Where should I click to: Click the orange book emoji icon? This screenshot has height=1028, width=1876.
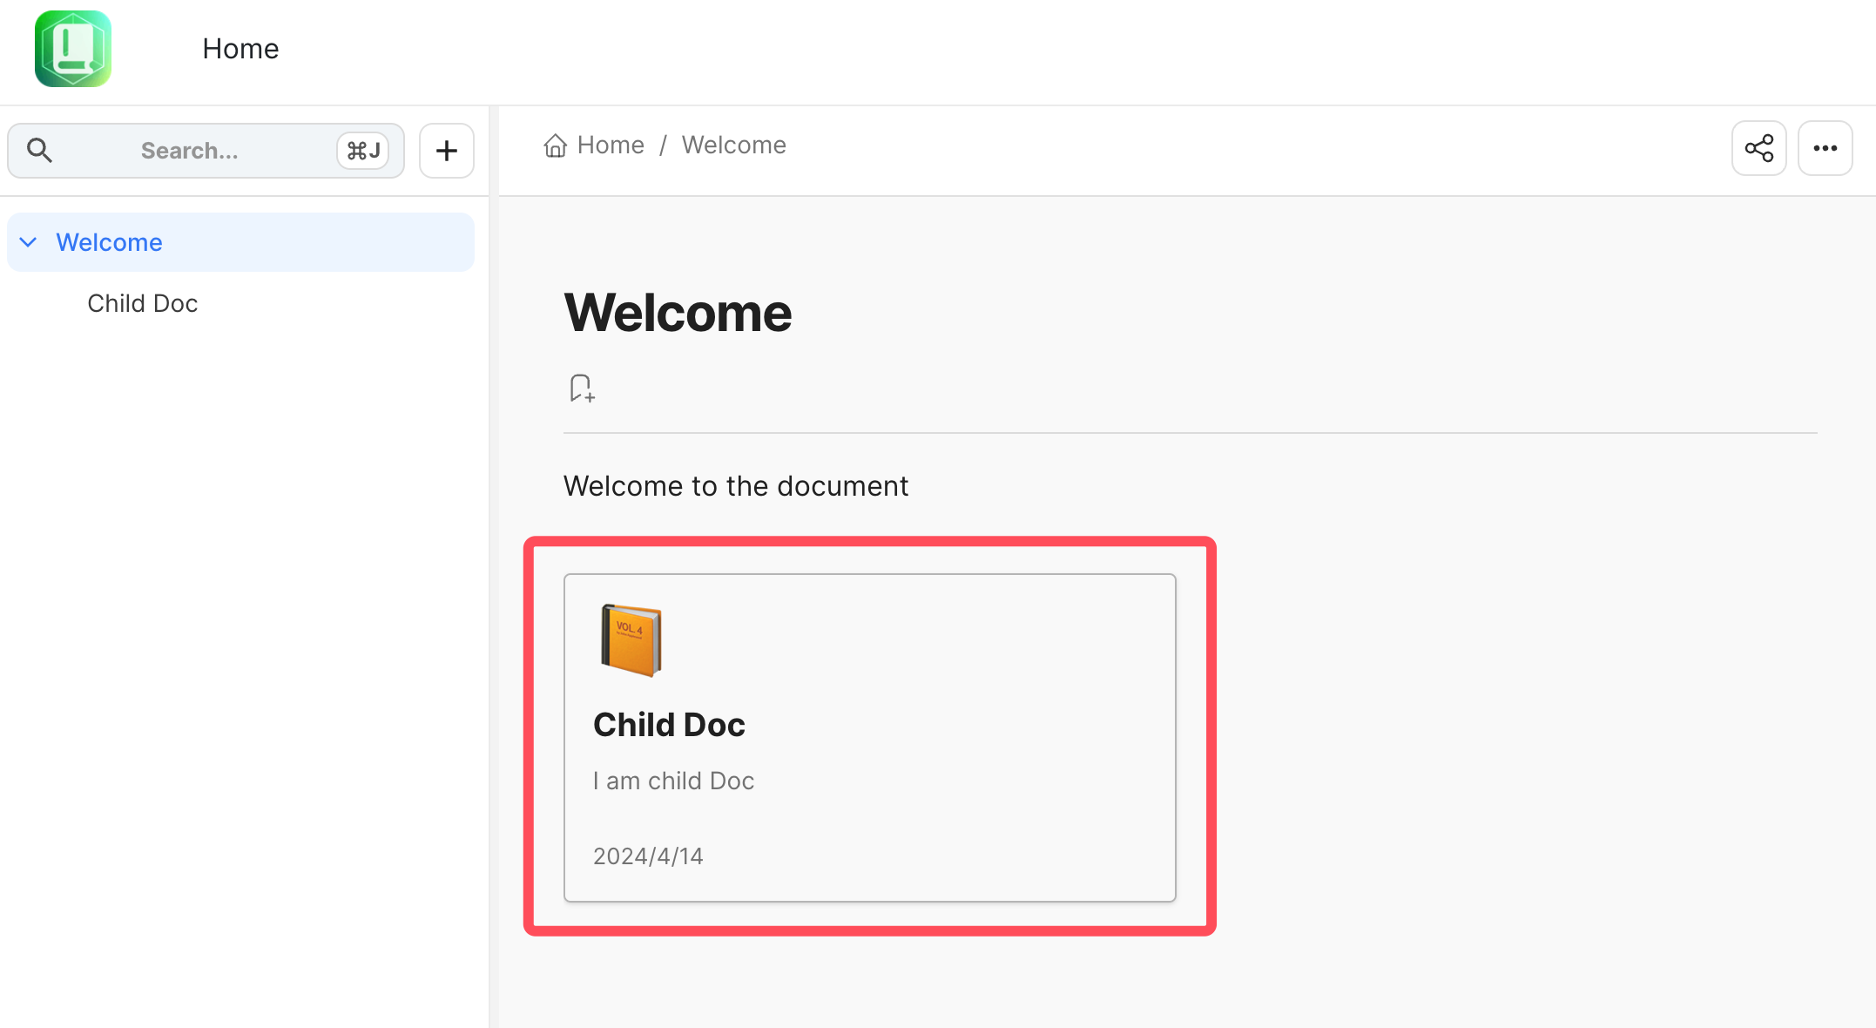point(631,639)
